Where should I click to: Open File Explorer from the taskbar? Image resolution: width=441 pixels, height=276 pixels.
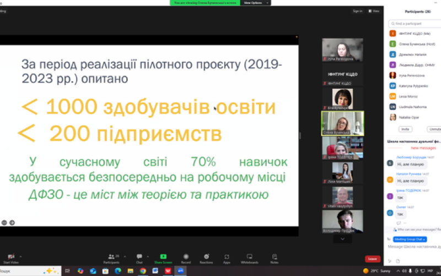coord(130,271)
